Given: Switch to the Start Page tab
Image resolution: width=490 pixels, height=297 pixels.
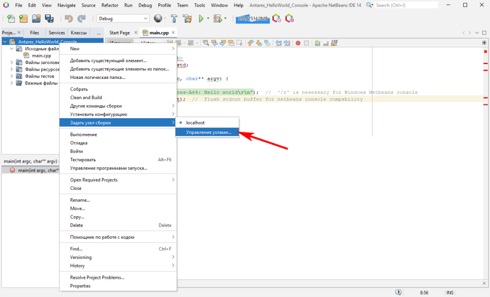Looking at the screenshot, I should click(119, 33).
